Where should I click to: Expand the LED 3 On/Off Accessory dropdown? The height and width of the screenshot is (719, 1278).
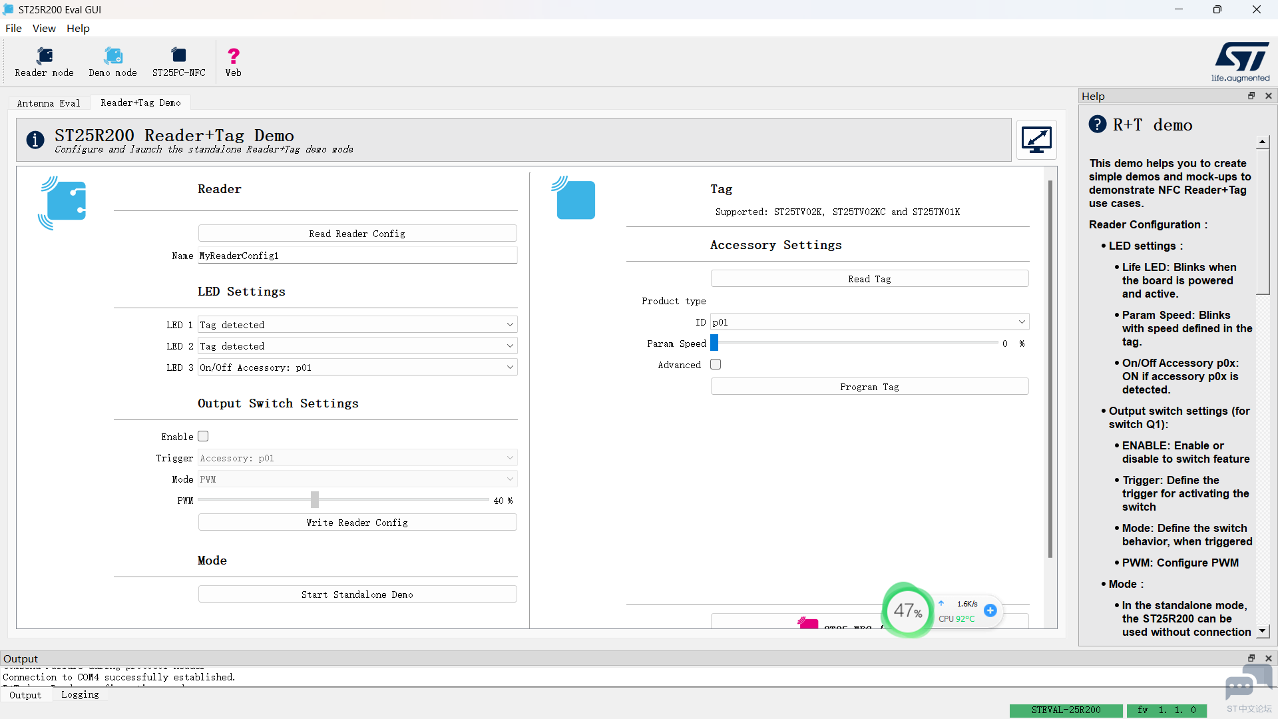pos(357,367)
